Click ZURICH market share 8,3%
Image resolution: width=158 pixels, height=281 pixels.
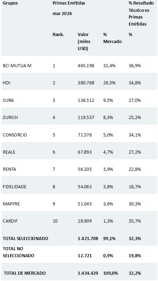pos(108,117)
